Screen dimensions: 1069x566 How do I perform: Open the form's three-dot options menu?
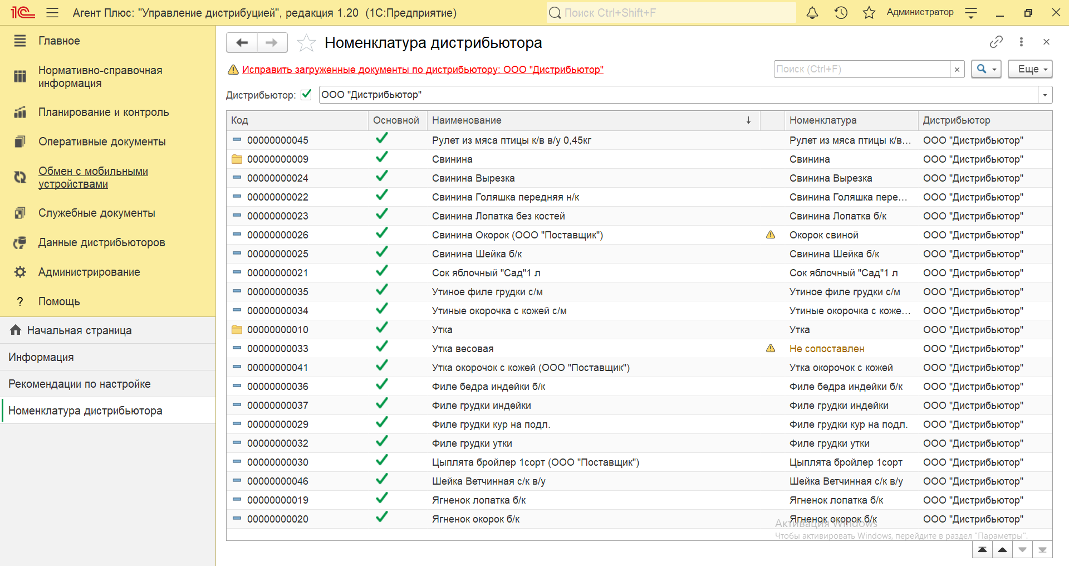tap(1021, 42)
